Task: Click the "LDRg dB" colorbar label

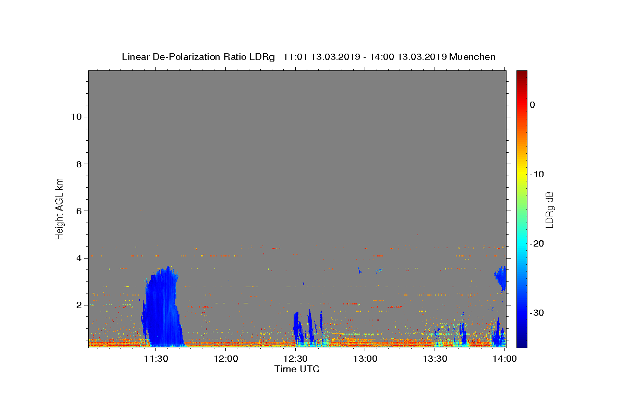Action: (549, 209)
